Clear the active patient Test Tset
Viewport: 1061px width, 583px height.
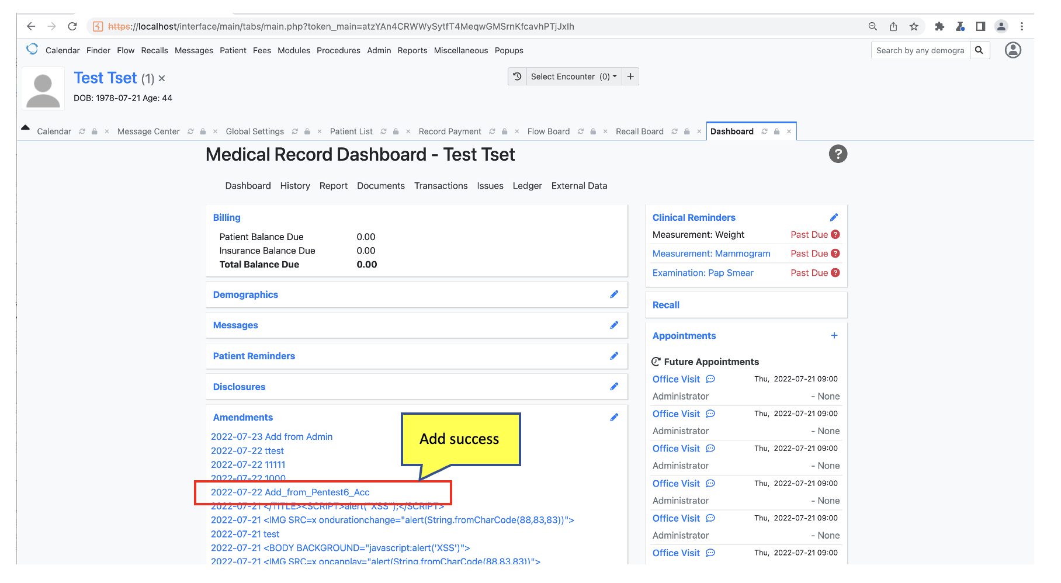tap(162, 78)
